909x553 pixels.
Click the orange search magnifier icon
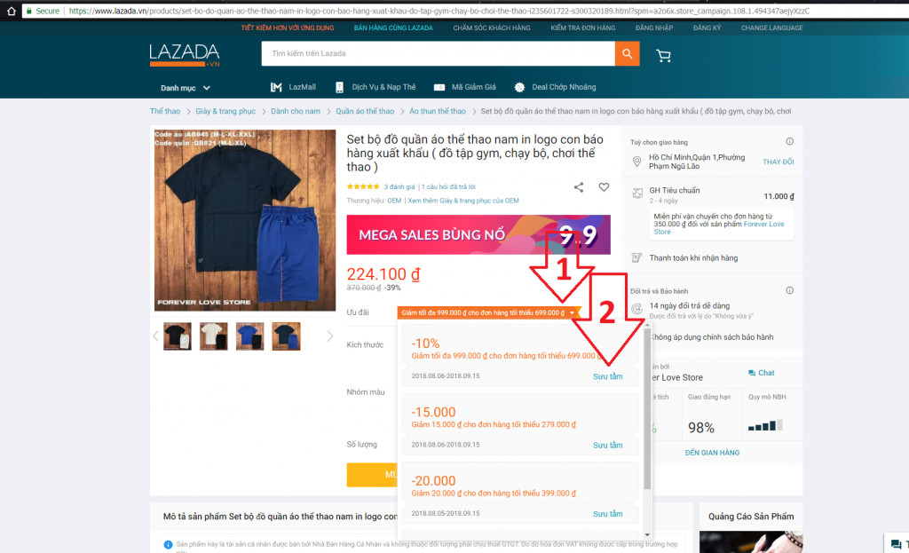coord(627,54)
